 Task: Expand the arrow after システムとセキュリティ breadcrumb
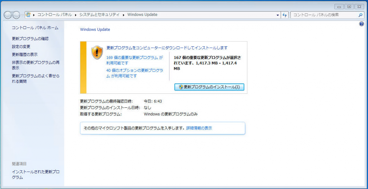tap(124, 15)
